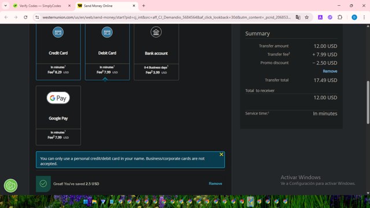
Task: Open a new browser tab
Action: click(143, 6)
